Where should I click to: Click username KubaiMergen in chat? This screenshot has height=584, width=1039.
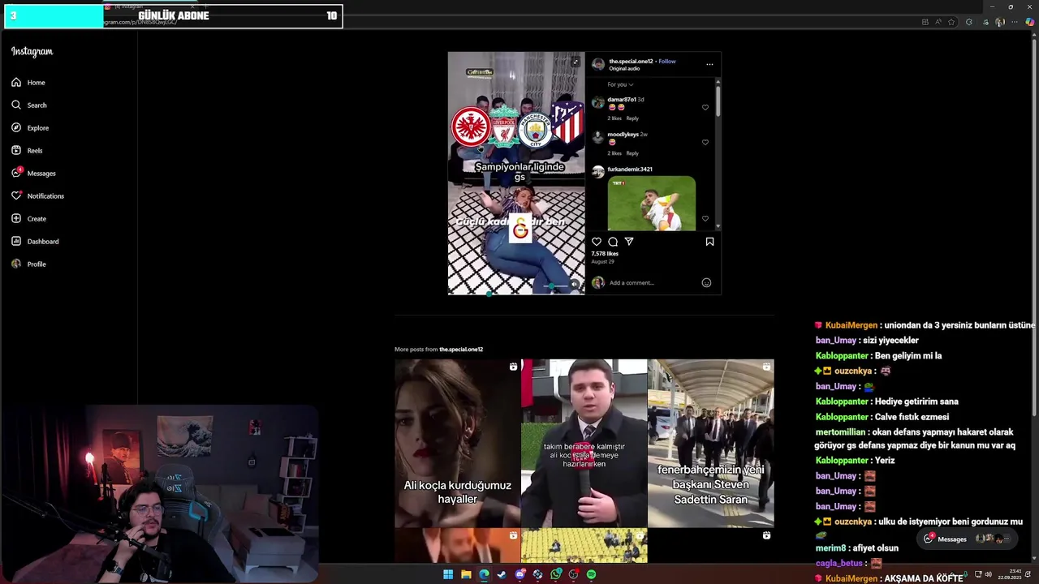click(851, 325)
